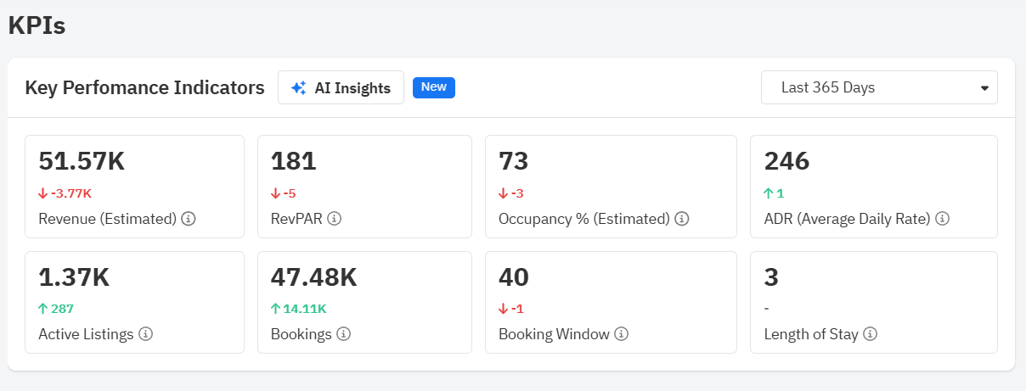Click info icon next to Booking Window
This screenshot has width=1026, height=391.
click(622, 334)
